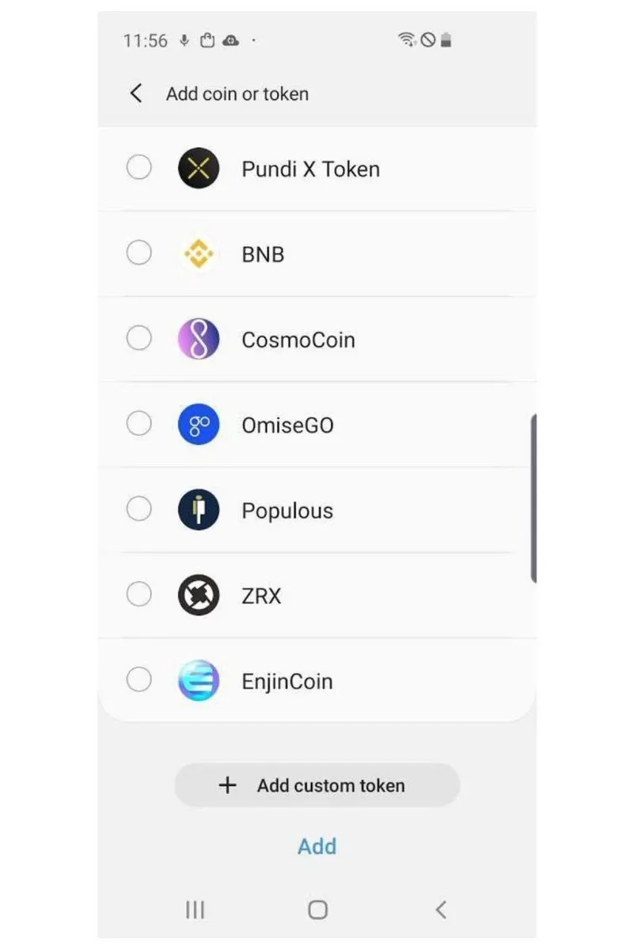This screenshot has width=626, height=950.
Task: Tap Add custom token button
Action: (x=317, y=785)
